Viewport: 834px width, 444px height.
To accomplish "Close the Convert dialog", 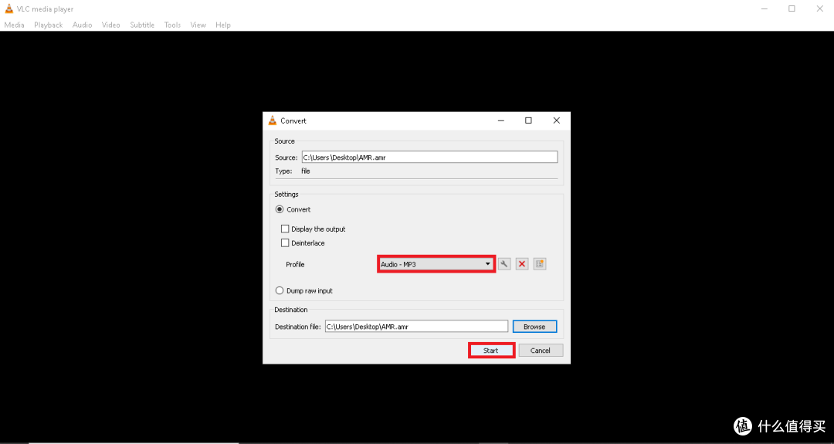I will tap(556, 120).
